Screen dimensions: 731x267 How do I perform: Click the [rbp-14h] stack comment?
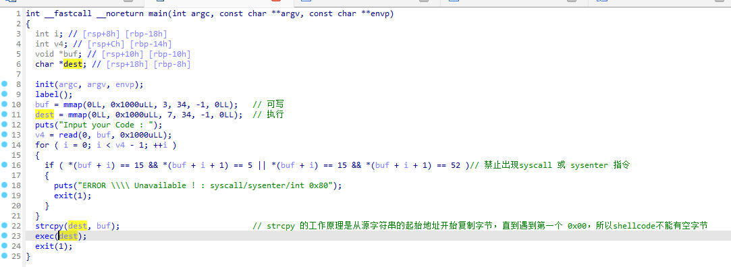click(151, 44)
